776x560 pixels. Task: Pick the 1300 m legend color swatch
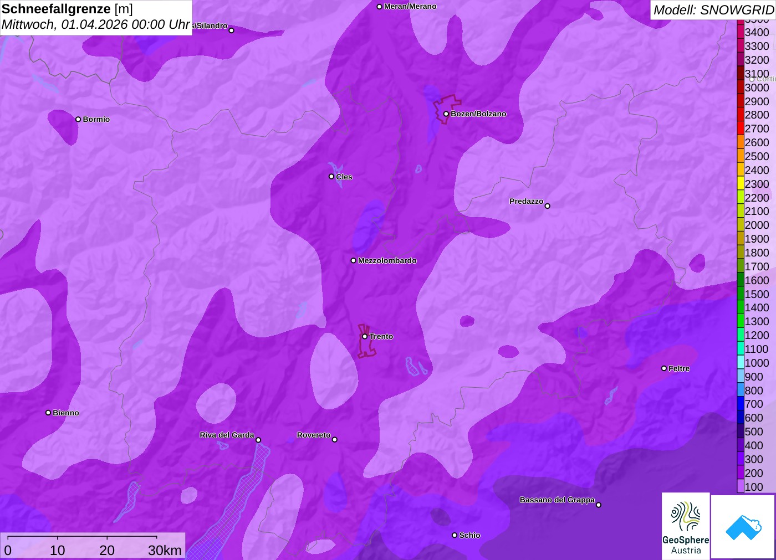(741, 321)
